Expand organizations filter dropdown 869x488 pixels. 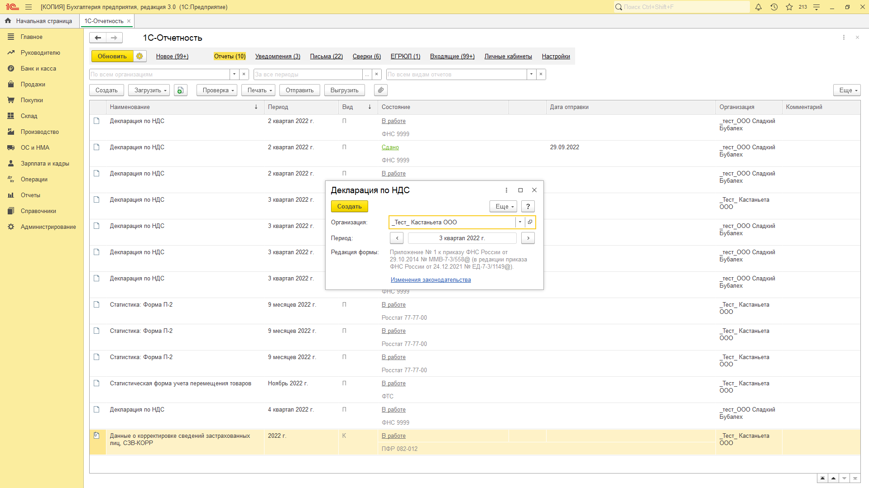point(234,74)
